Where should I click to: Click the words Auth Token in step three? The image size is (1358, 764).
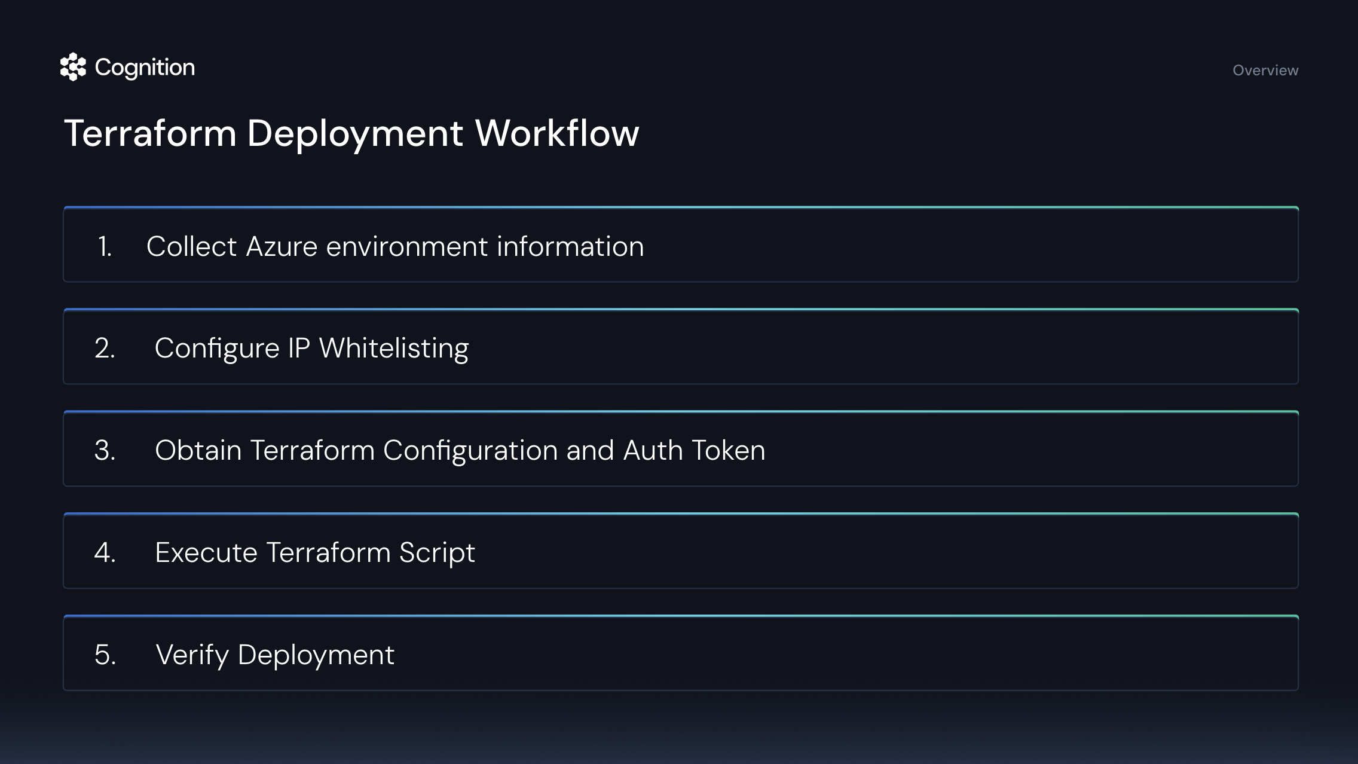click(x=693, y=450)
